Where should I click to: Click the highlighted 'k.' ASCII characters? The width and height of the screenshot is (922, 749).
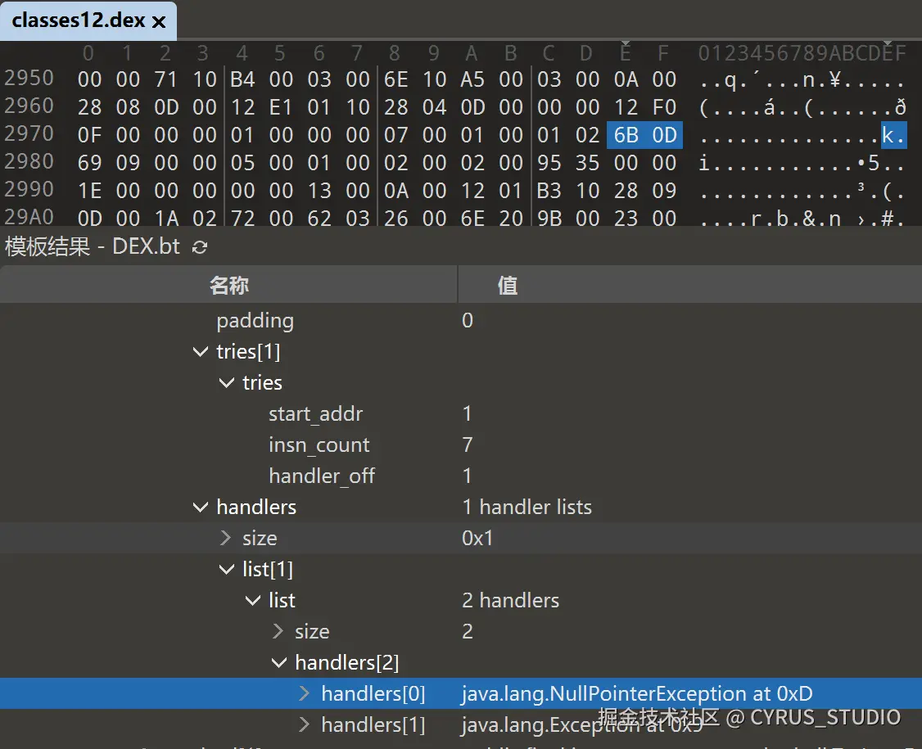pos(893,135)
